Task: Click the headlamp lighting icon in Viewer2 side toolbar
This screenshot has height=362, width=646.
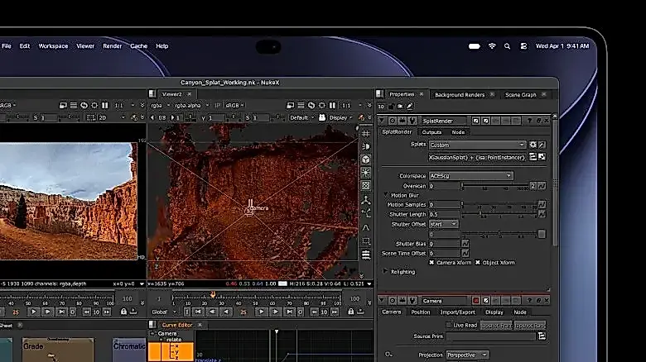Action: coord(366,146)
